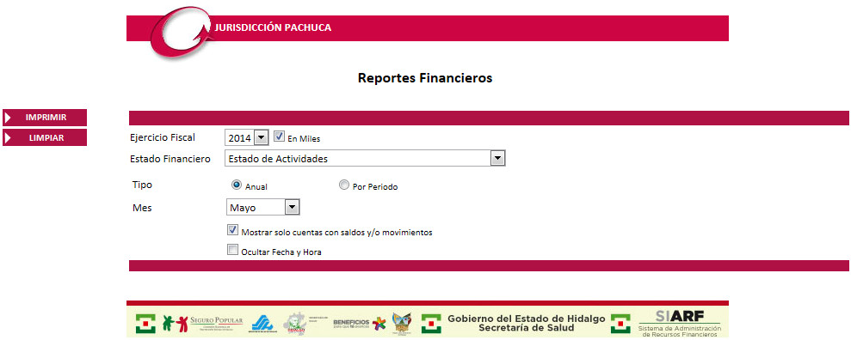Screen dimensions: 851x340
Task: Choose the Por Periodo radio option
Action: point(343,185)
